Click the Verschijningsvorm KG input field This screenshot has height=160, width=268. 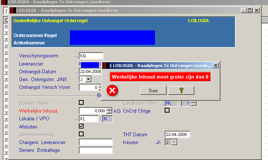pos(91,56)
